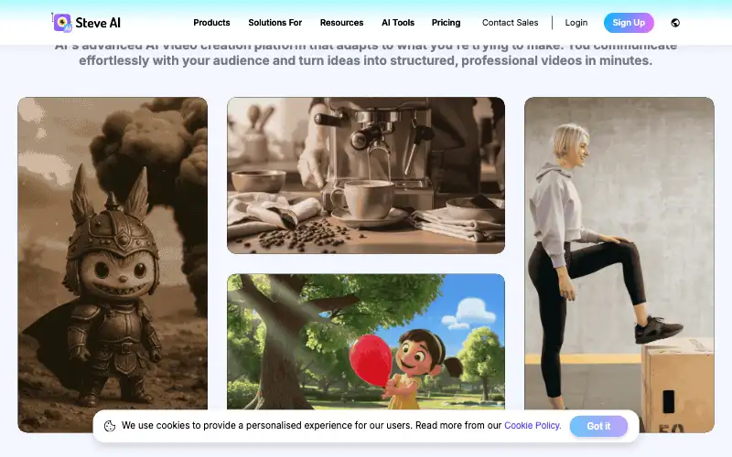This screenshot has width=732, height=457.
Task: Click the Steve AI brand name text
Action: point(98,23)
